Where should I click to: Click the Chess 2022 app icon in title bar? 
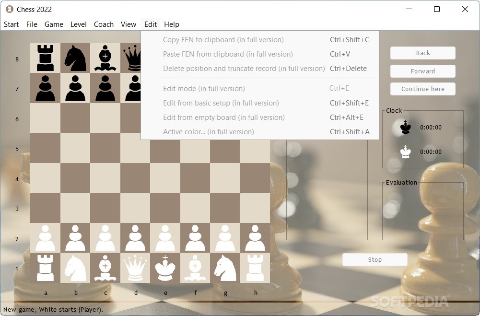pyautogui.click(x=10, y=9)
